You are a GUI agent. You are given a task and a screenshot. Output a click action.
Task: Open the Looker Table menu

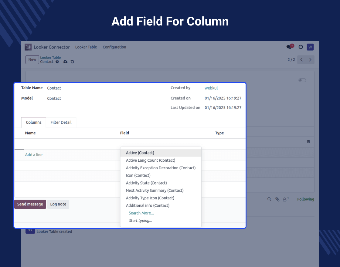pyautogui.click(x=86, y=47)
